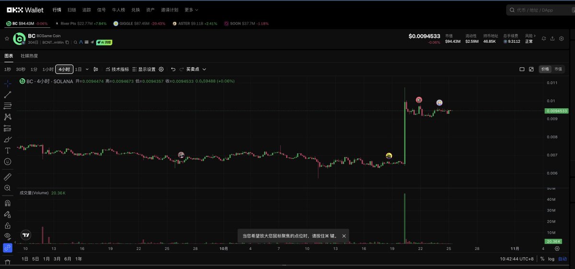Open chart settings gear in toolbar

pos(161,69)
